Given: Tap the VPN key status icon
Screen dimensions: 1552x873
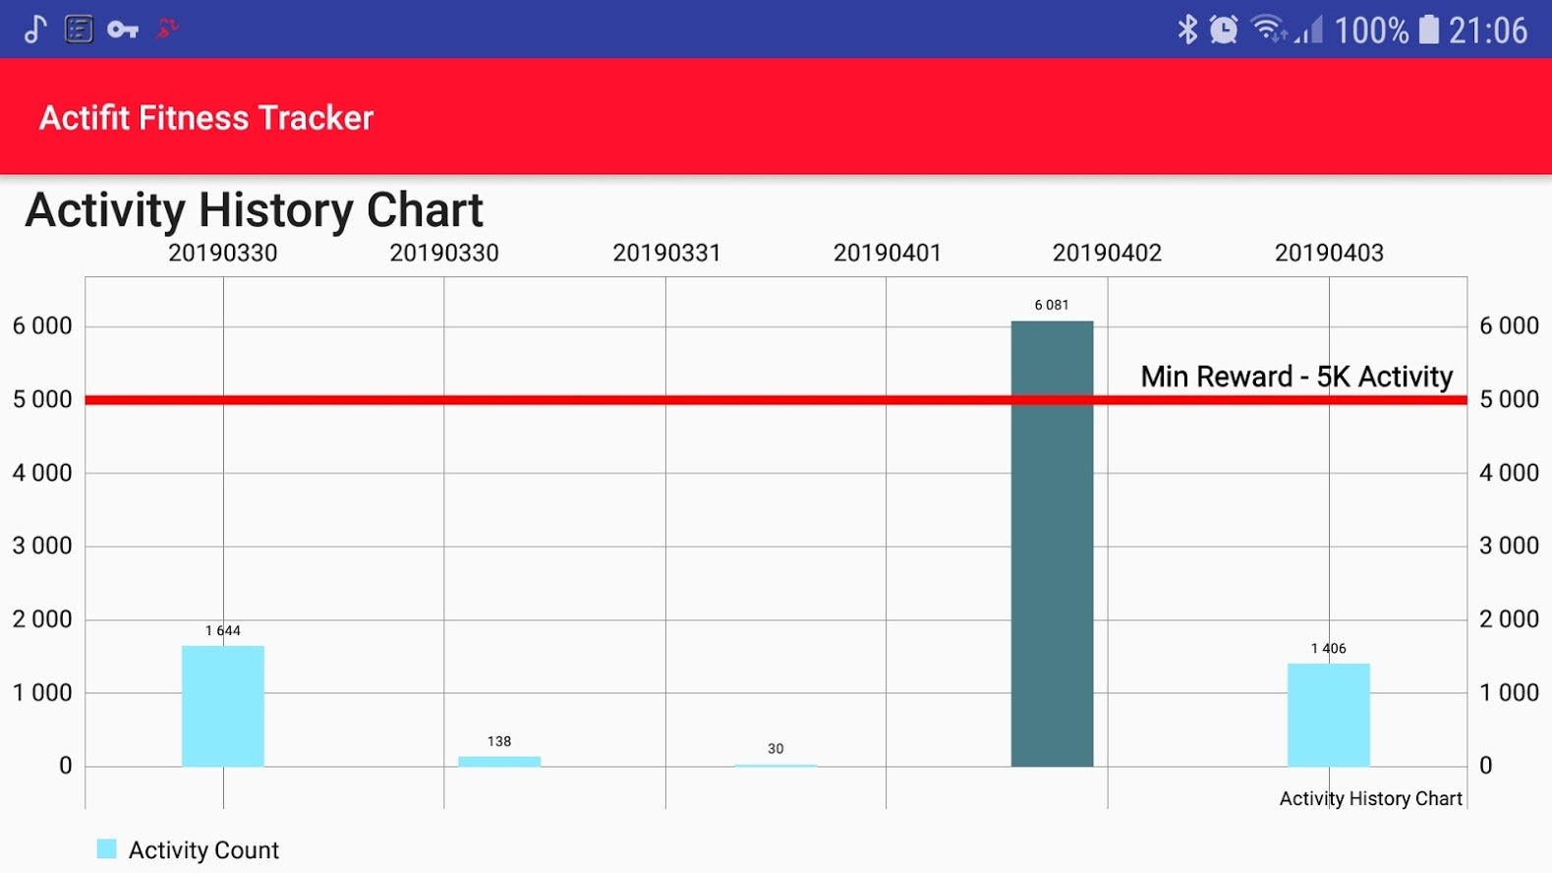Looking at the screenshot, I should coord(122,29).
